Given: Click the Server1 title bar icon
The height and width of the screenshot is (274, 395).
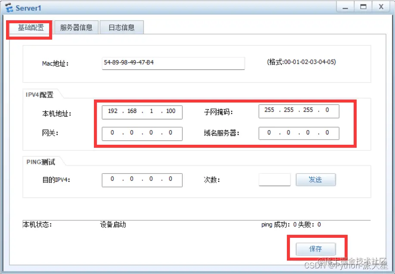Looking at the screenshot, I should point(9,8).
